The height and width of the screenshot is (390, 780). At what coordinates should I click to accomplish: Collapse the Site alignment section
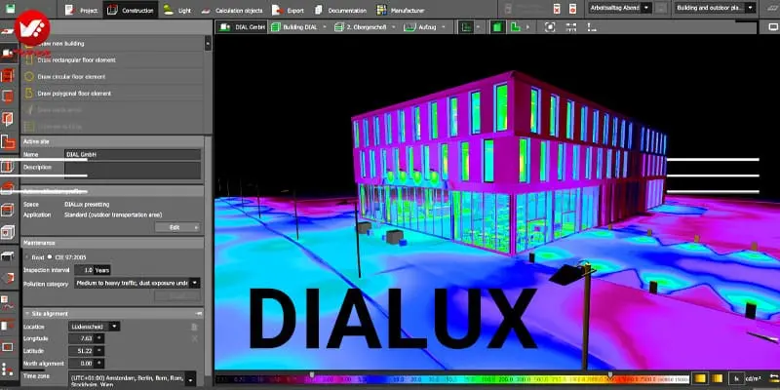pos(26,314)
